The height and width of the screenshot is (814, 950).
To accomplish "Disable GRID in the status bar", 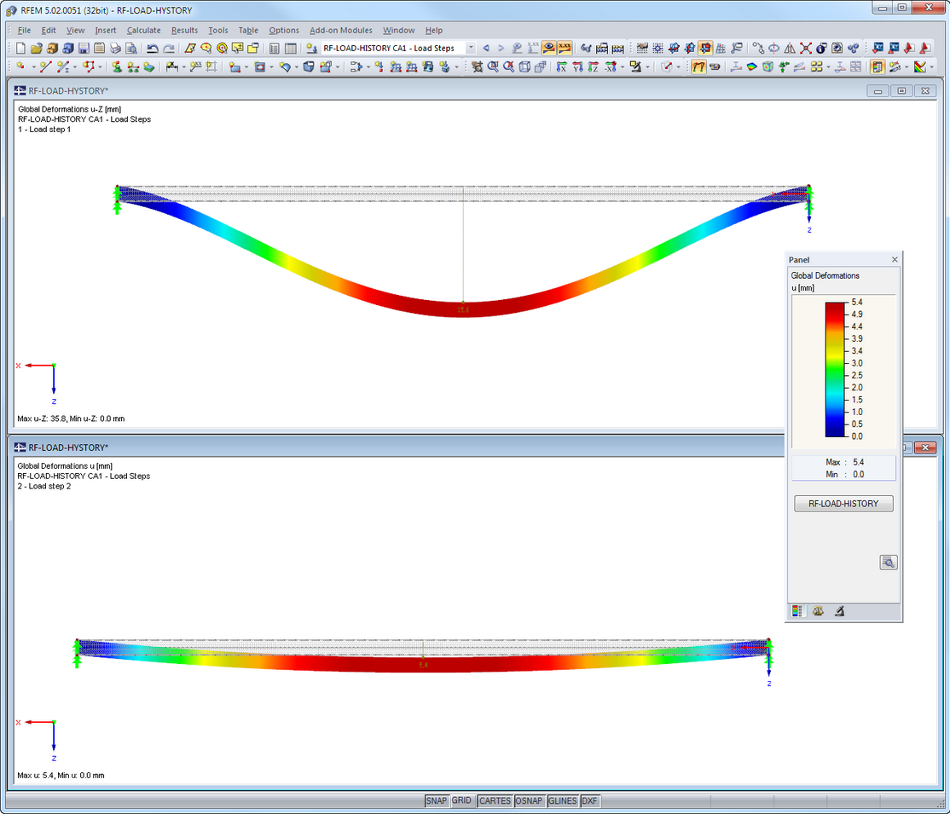I will coord(461,800).
